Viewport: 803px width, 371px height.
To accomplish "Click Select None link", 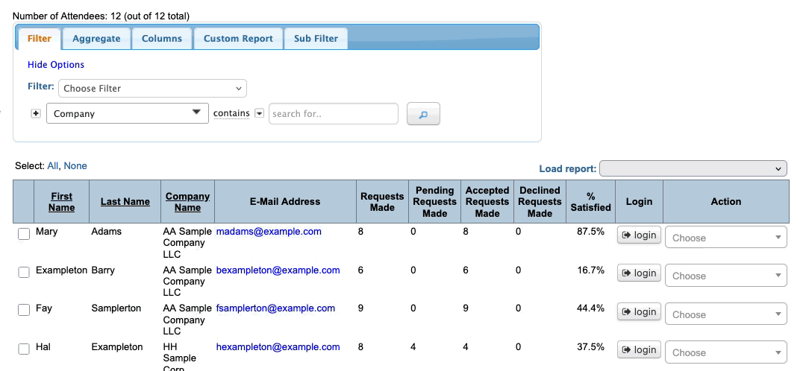I will [x=75, y=165].
